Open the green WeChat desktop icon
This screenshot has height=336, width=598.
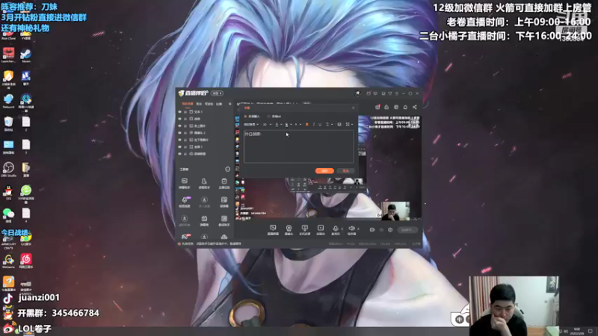[x=8, y=215]
